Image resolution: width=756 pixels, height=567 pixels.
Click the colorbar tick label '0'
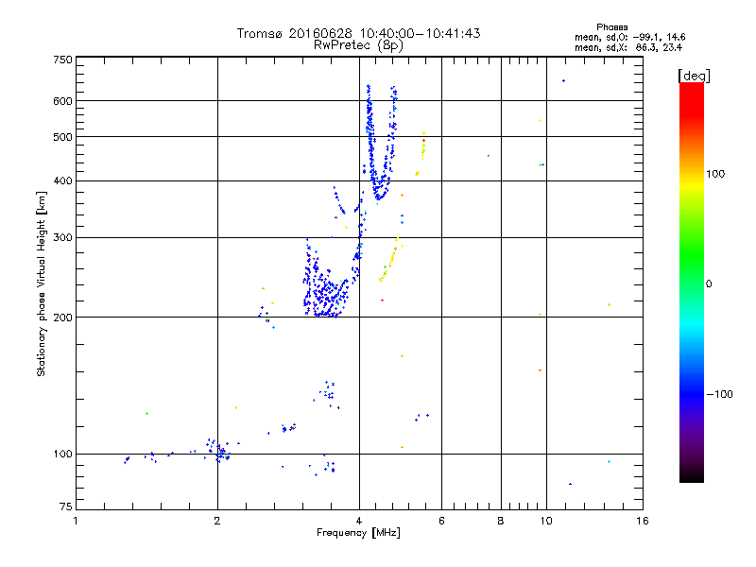(709, 284)
